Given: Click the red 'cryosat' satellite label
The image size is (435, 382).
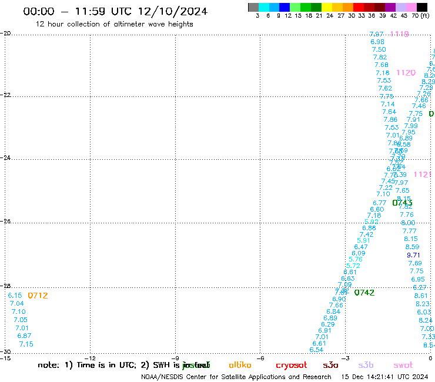Looking at the screenshot, I should [x=292, y=366].
